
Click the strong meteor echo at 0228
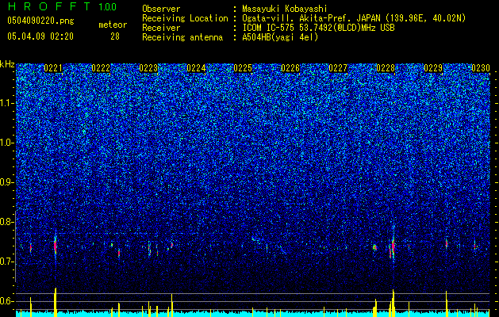(393, 246)
